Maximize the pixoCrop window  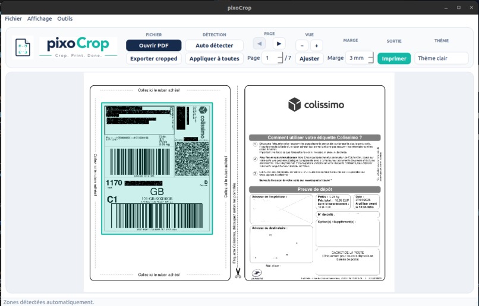tap(459, 8)
